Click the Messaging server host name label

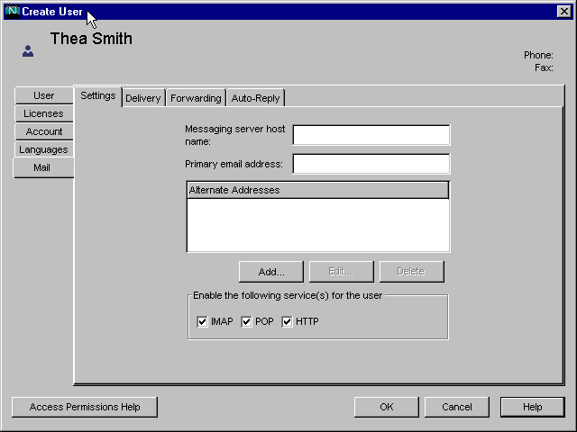[234, 135]
